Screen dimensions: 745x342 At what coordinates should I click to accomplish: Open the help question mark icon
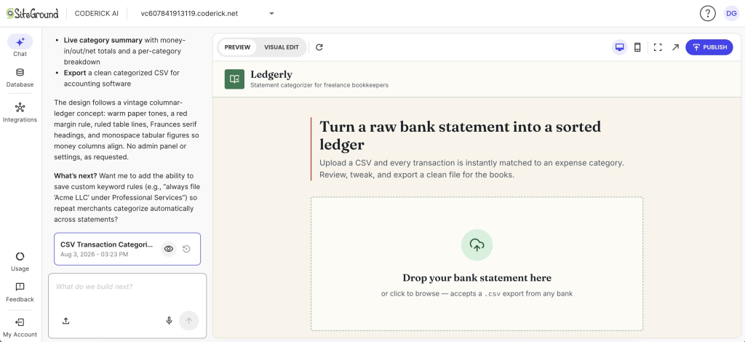point(707,13)
